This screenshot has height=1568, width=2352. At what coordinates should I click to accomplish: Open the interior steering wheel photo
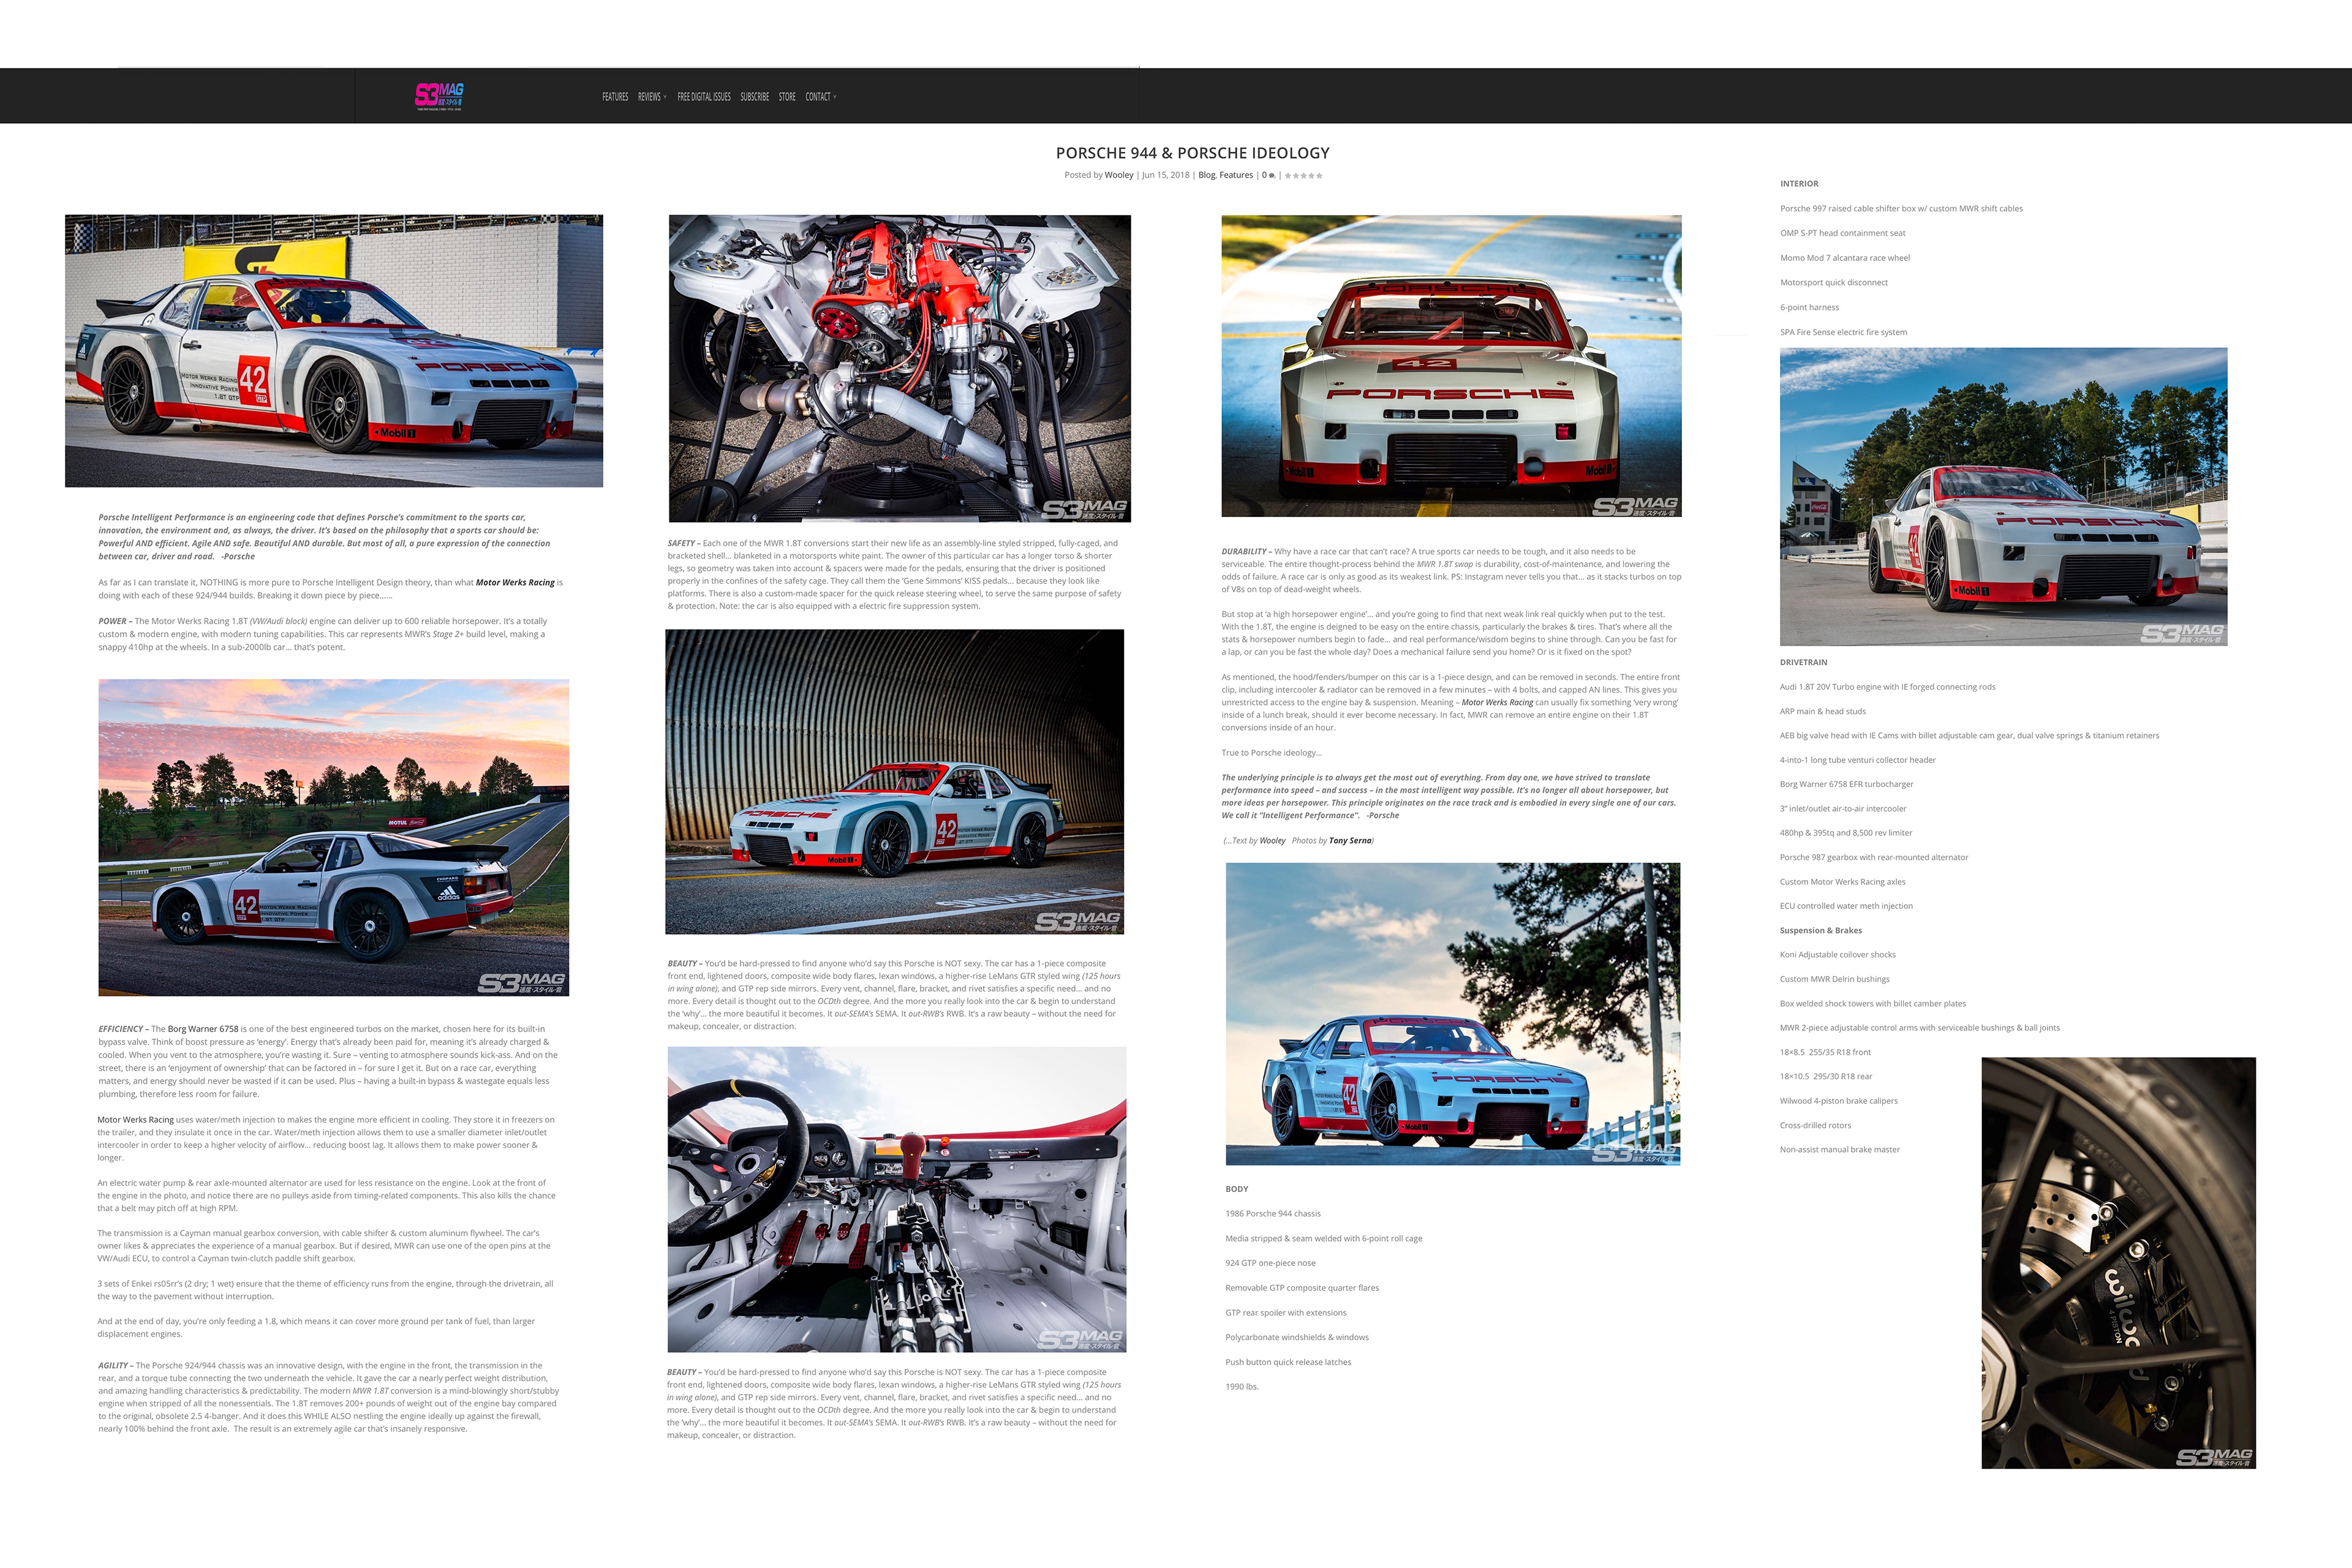click(897, 1199)
